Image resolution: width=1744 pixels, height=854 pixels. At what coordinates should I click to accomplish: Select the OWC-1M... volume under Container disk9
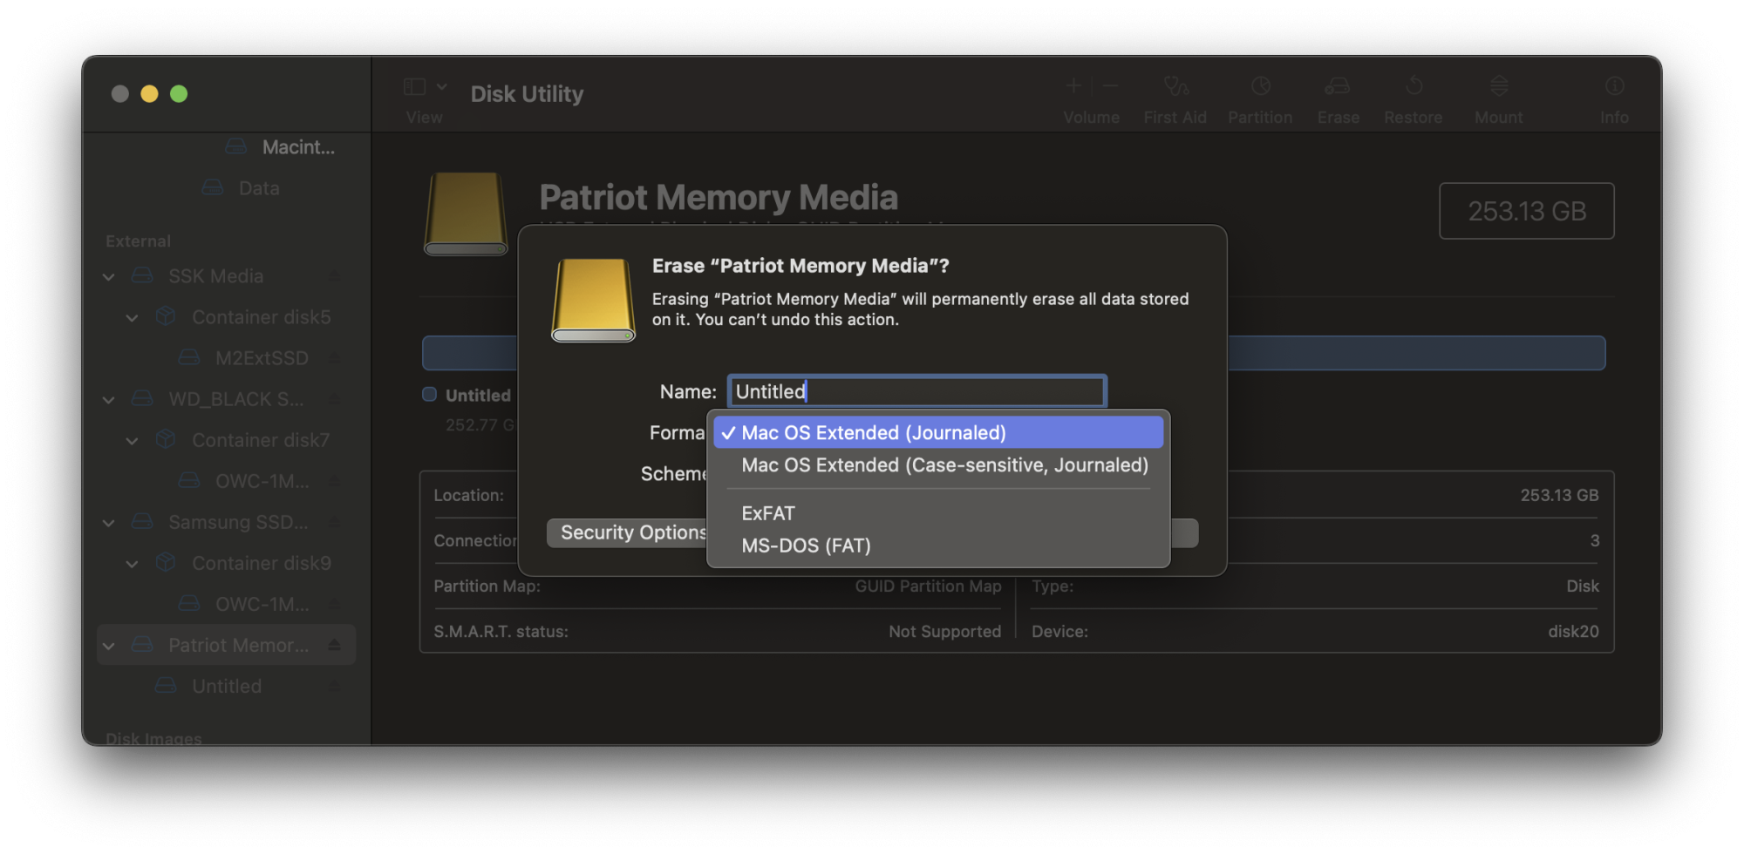(262, 604)
